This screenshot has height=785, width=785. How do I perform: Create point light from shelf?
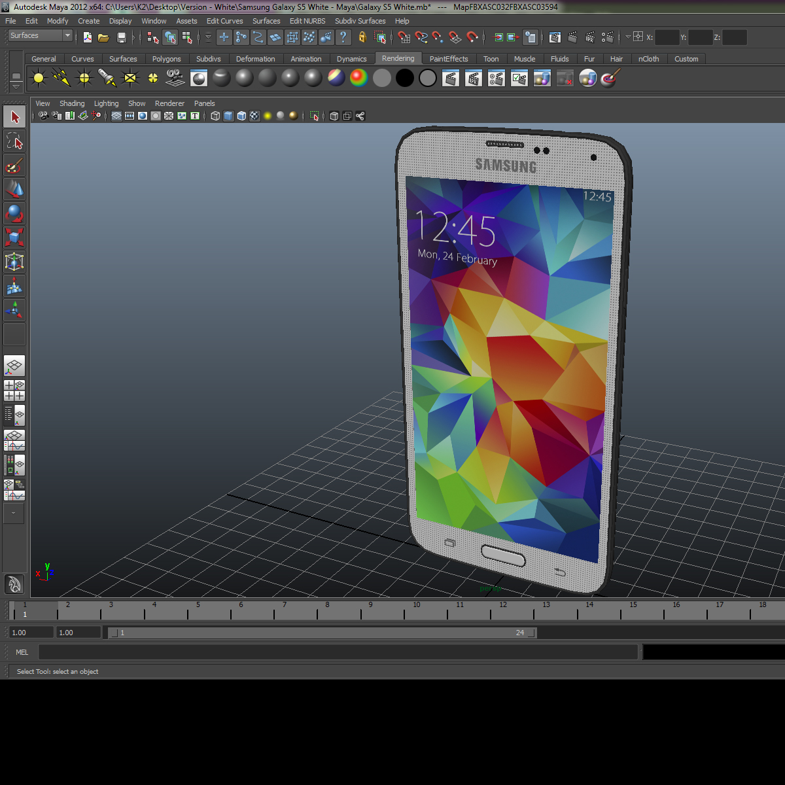pos(84,78)
